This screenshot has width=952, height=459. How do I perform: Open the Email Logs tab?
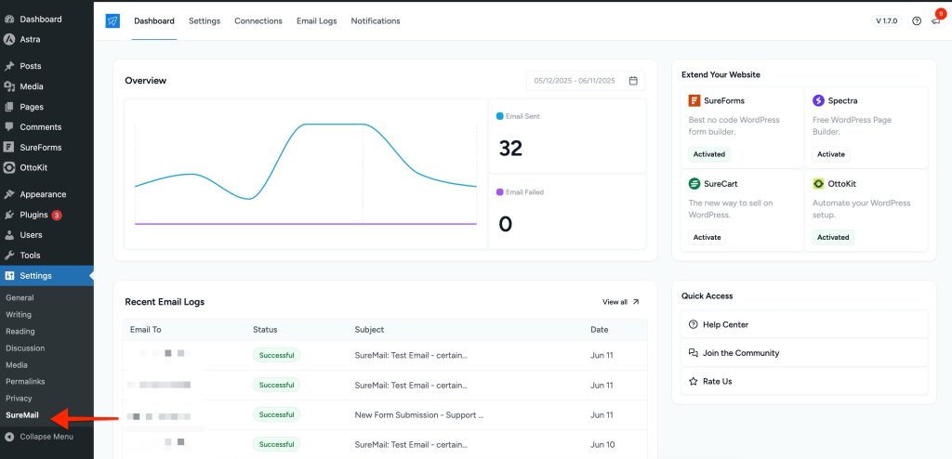pyautogui.click(x=317, y=21)
